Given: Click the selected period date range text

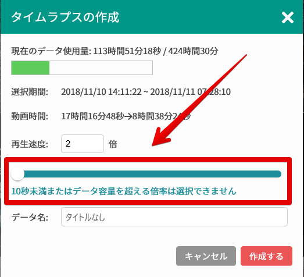Looking at the screenshot, I should 146,92.
